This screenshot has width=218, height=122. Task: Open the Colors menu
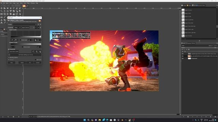pyautogui.click(x=21, y=3)
